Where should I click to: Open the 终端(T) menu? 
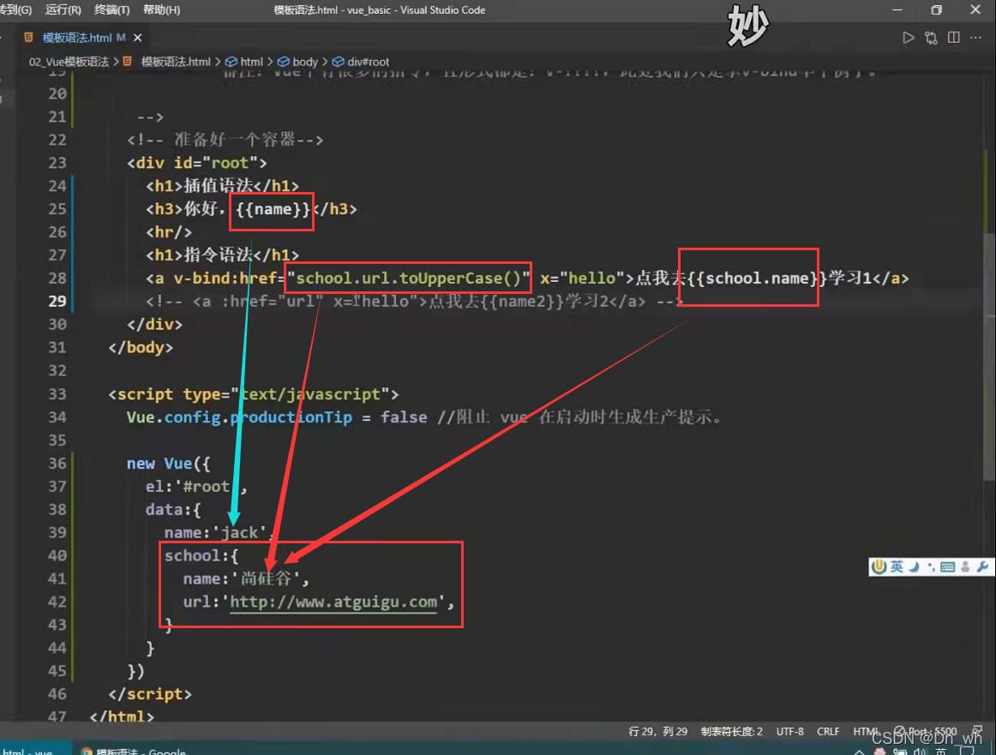[x=111, y=10]
